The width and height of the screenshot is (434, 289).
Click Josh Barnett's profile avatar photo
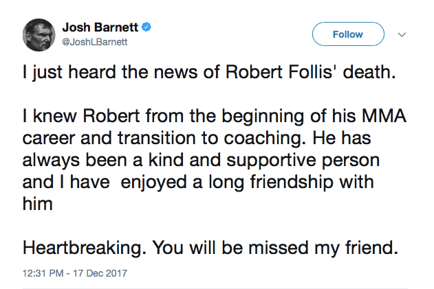[40, 34]
